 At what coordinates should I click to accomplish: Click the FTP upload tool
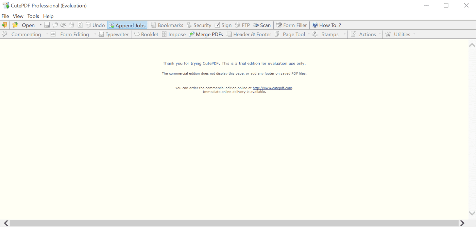[242, 25]
